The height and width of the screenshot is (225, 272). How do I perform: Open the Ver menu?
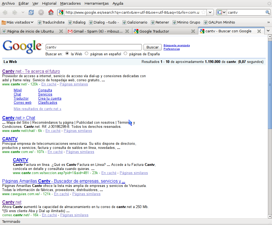35,4
